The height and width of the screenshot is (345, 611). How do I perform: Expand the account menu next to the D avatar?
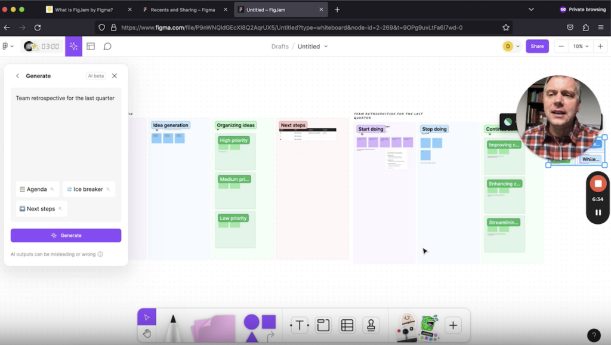(517, 46)
